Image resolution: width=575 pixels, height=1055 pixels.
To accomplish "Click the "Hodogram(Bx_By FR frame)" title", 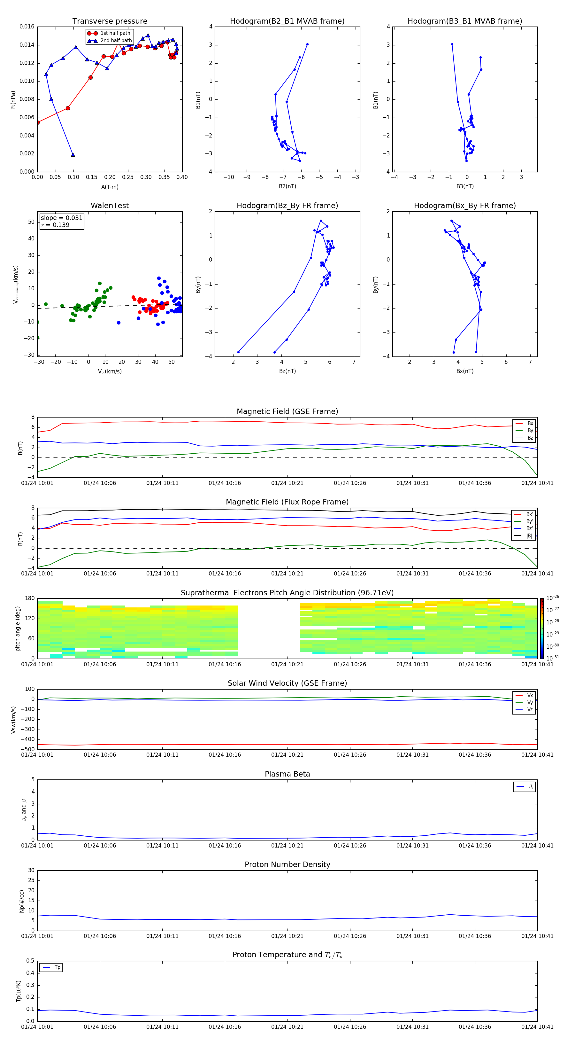I will coord(465,206).
